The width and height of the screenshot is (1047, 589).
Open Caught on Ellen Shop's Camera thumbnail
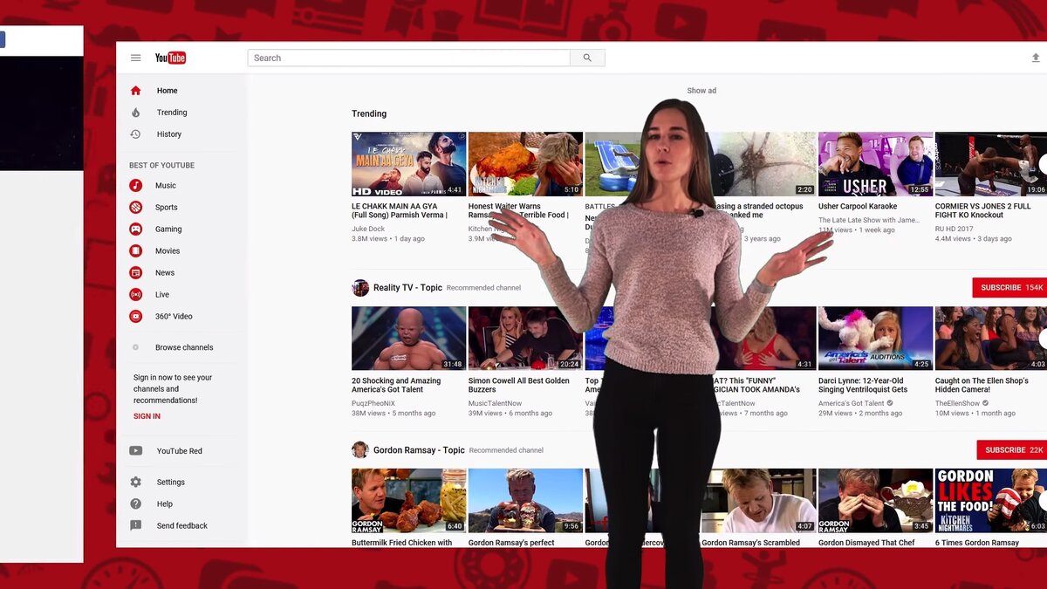coord(991,339)
